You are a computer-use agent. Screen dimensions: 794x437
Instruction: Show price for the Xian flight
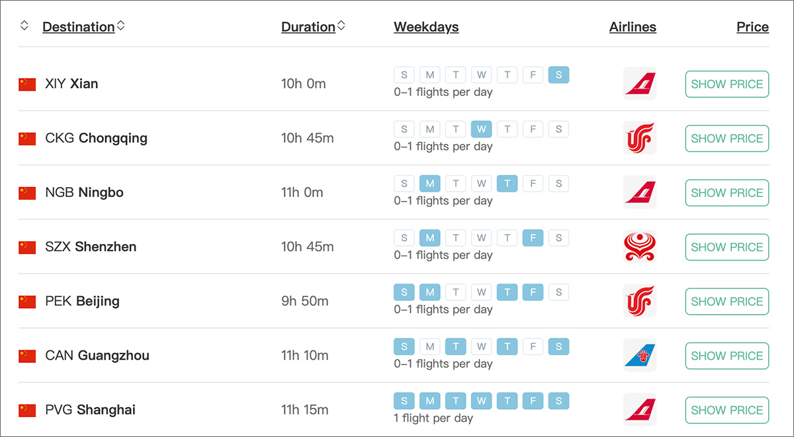727,84
